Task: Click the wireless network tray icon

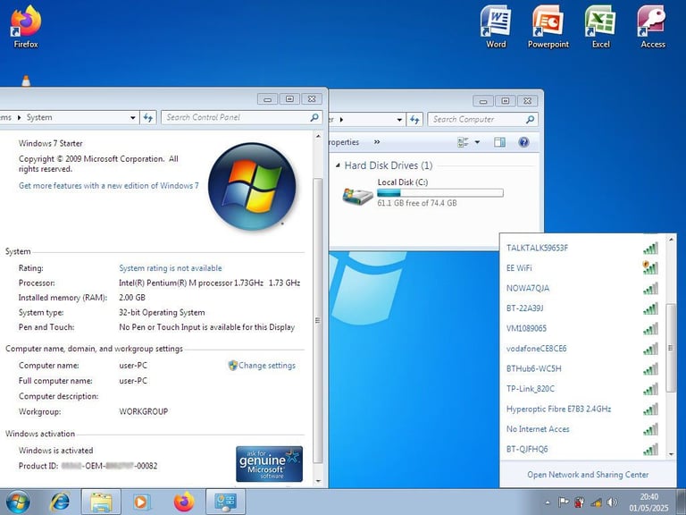Action: click(596, 502)
